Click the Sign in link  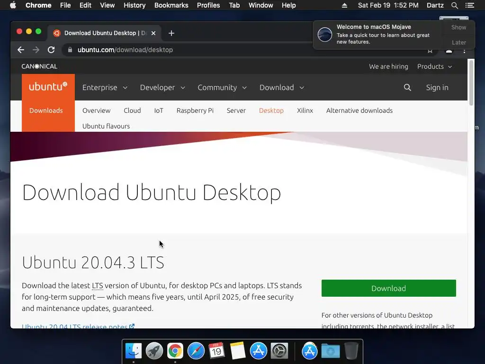point(437,88)
